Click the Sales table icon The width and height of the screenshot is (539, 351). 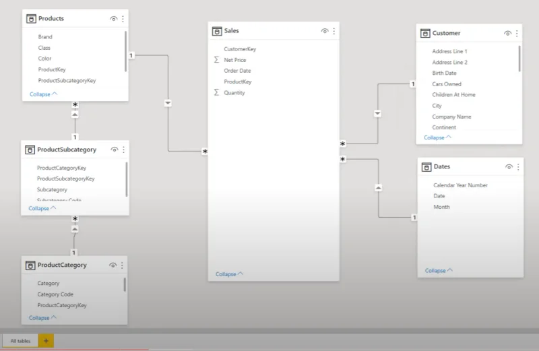tap(217, 31)
